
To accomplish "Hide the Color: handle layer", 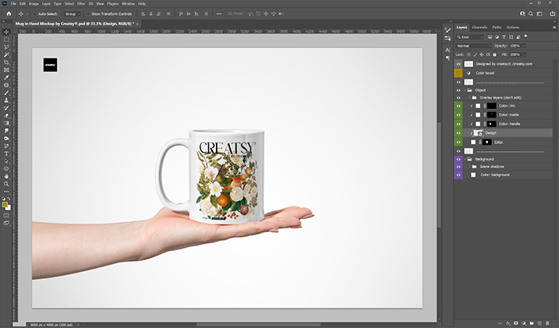I will coord(458,124).
